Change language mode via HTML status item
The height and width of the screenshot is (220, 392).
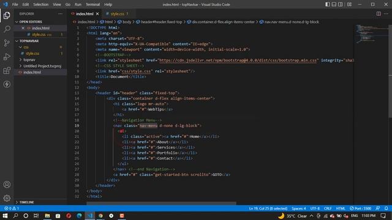coord(341,208)
